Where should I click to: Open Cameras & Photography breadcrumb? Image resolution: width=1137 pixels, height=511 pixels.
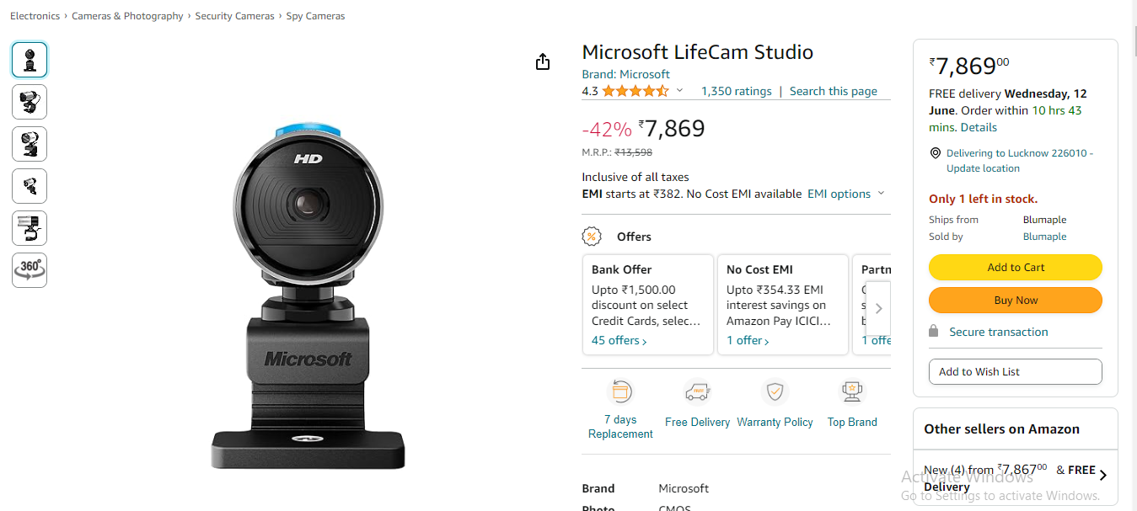click(x=127, y=16)
